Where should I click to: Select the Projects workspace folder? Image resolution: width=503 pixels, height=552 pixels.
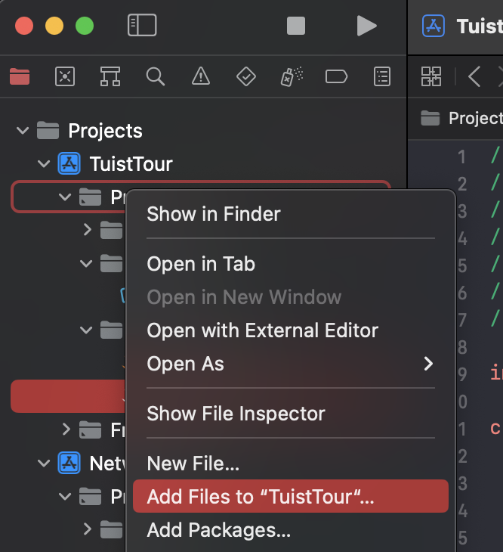[105, 131]
